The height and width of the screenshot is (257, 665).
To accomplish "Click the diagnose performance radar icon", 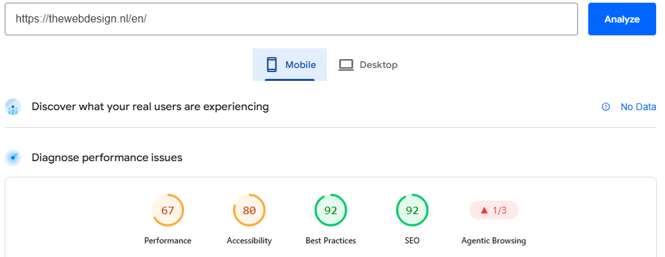I will [x=13, y=158].
